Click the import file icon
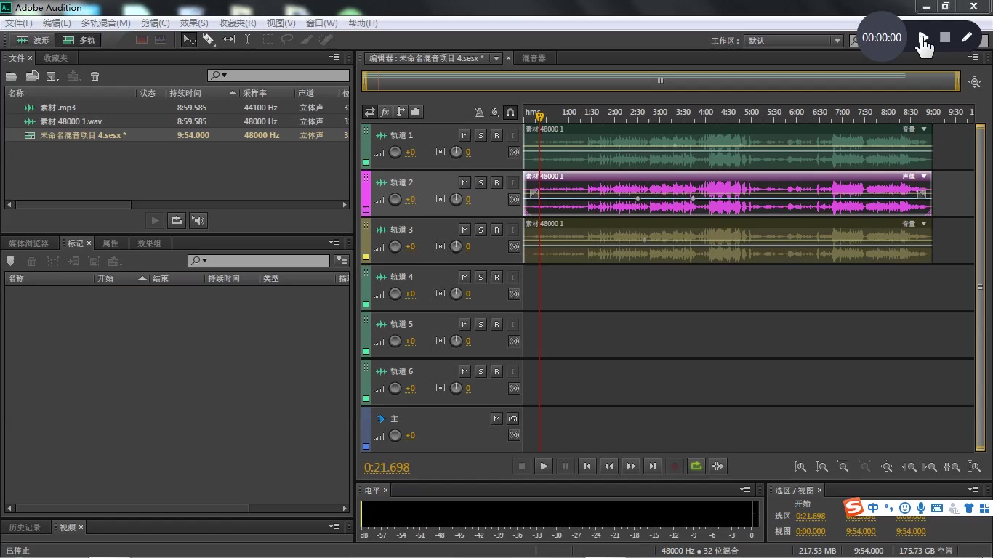The image size is (993, 558). pyautogui.click(x=32, y=76)
